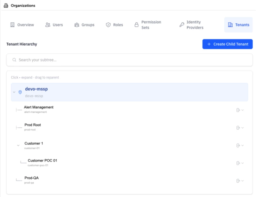Open the Permission Sets tab
Screen dimensions: 256x197
click(148, 25)
